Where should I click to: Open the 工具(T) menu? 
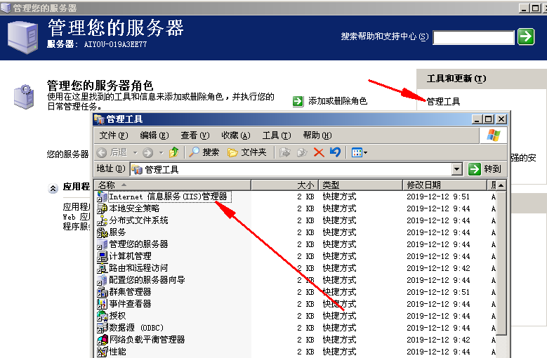click(x=277, y=135)
